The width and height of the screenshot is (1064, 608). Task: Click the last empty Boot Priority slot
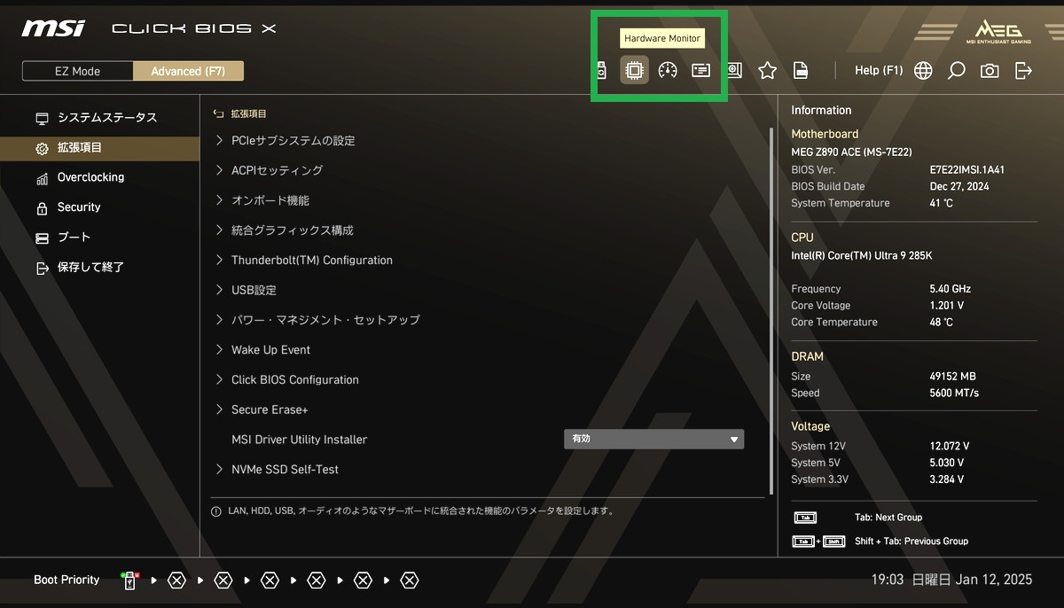pos(409,581)
